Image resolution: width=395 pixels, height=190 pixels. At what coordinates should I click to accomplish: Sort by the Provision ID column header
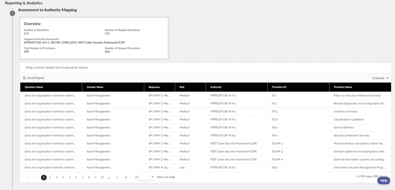279,87
